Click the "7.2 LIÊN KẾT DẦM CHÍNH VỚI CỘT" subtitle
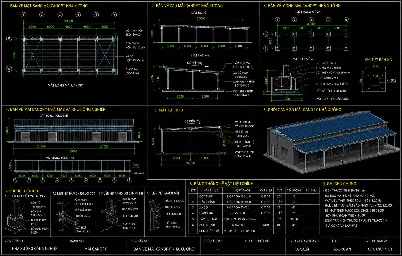Screen dimensions: 402x256 (74, 194)
